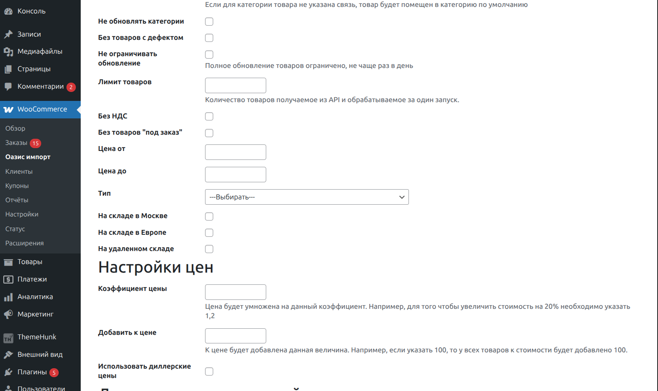The height and width of the screenshot is (391, 658).
Task: Toggle Не обновлять категории checkbox
Action: [x=209, y=22]
